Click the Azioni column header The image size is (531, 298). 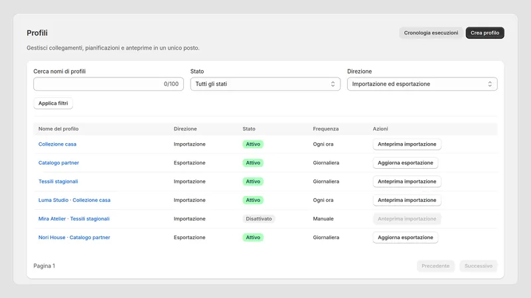(380, 128)
